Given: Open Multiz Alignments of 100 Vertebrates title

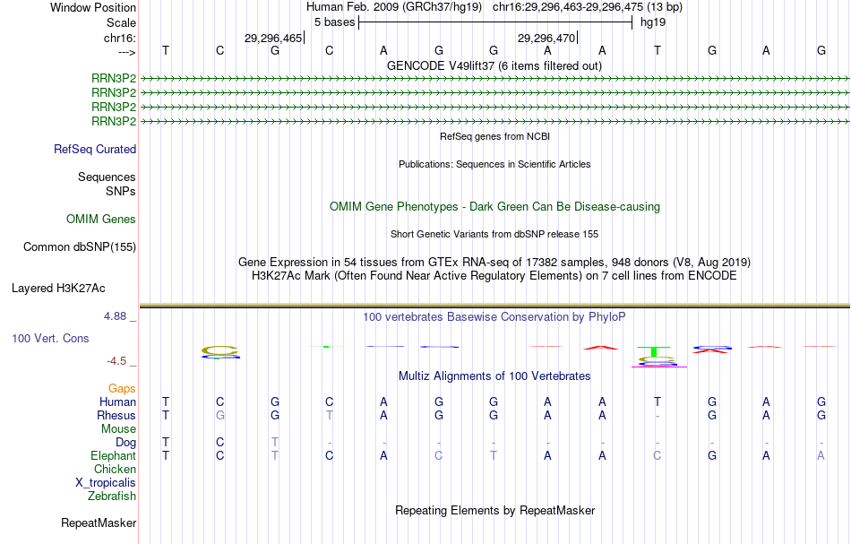Looking at the screenshot, I should pyautogui.click(x=494, y=376).
